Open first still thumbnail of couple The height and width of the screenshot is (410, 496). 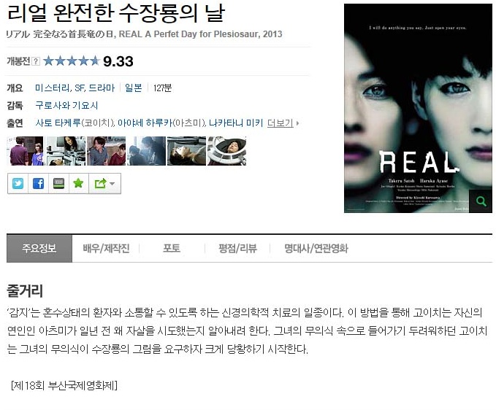[x=26, y=151]
